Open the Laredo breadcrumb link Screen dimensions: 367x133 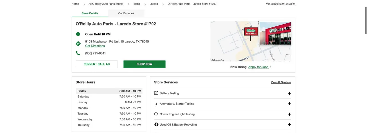(154, 4)
